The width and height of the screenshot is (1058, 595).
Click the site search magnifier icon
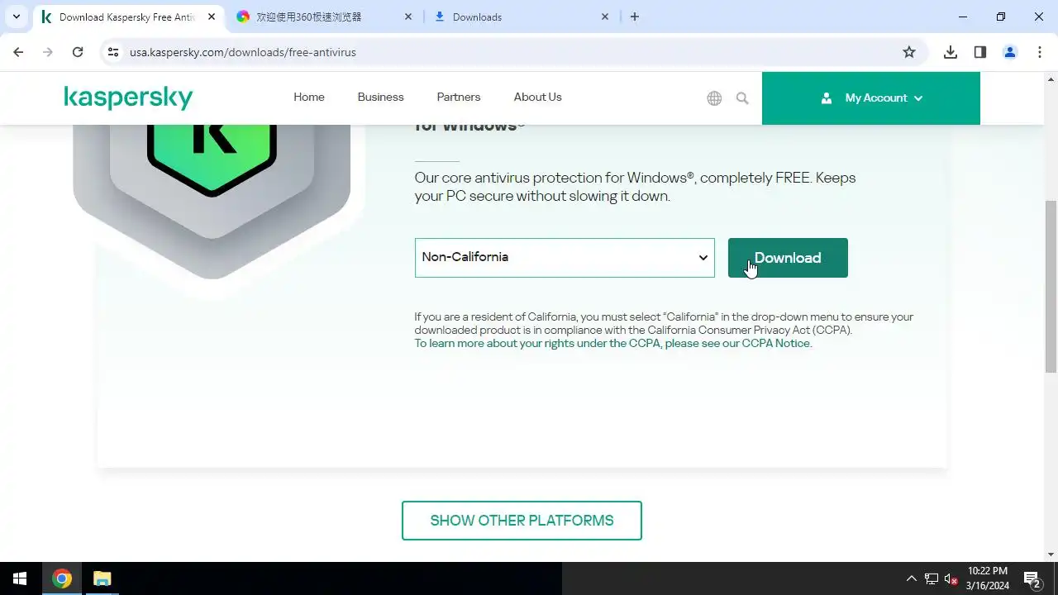[742, 98]
